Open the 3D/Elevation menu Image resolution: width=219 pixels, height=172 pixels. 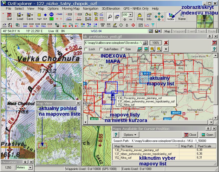tap(111, 8)
